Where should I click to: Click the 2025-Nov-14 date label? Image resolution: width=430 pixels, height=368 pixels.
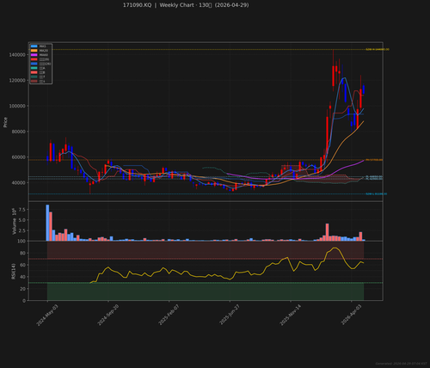click(x=291, y=315)
